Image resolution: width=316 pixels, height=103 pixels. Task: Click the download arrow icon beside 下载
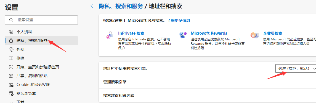[x=11, y=101]
